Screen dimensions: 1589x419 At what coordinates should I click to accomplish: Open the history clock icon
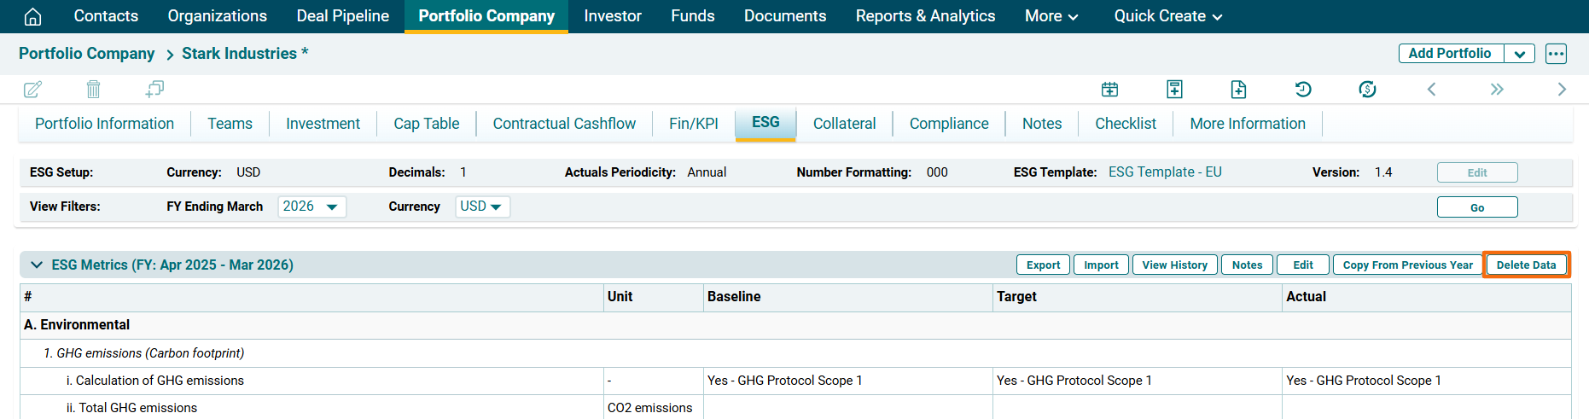[x=1303, y=90]
